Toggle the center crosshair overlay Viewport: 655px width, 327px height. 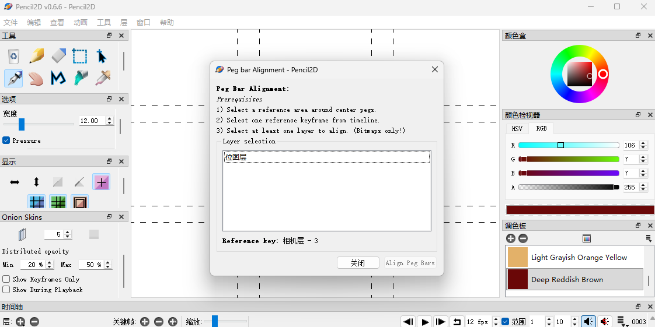[102, 182]
